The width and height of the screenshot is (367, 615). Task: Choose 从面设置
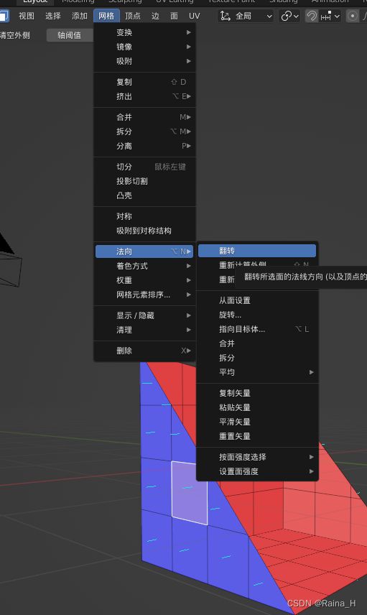point(257,300)
